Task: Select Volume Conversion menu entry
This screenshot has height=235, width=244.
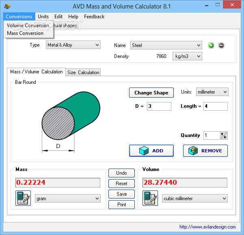Action: point(28,26)
